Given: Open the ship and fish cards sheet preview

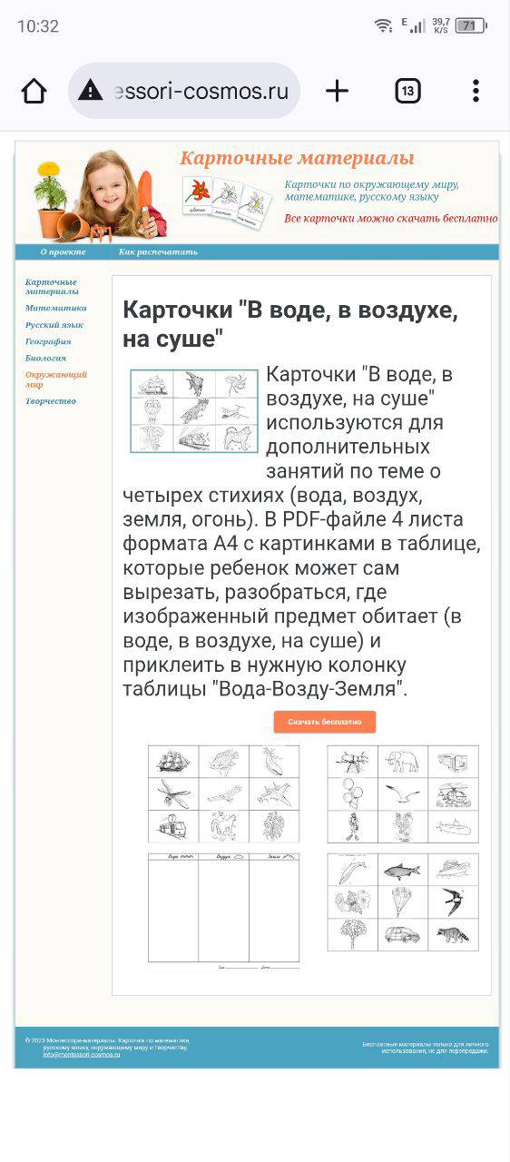Looking at the screenshot, I should (x=223, y=794).
